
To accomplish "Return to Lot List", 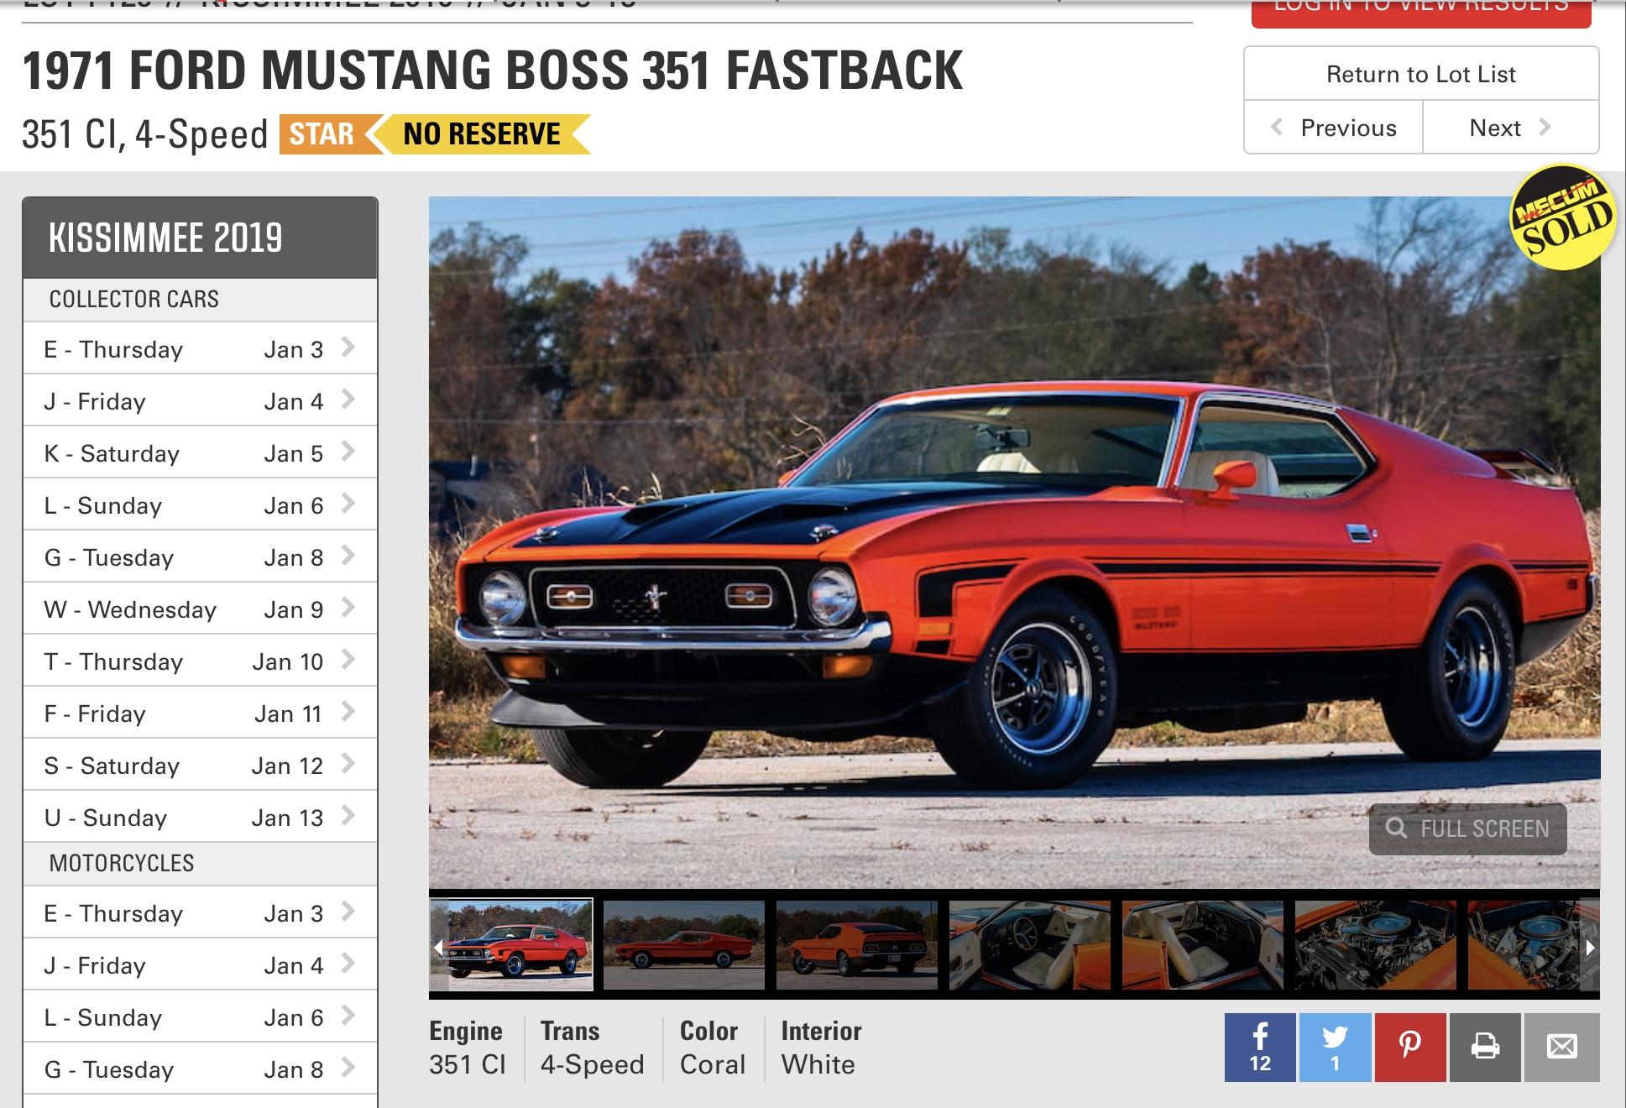I will (x=1421, y=74).
